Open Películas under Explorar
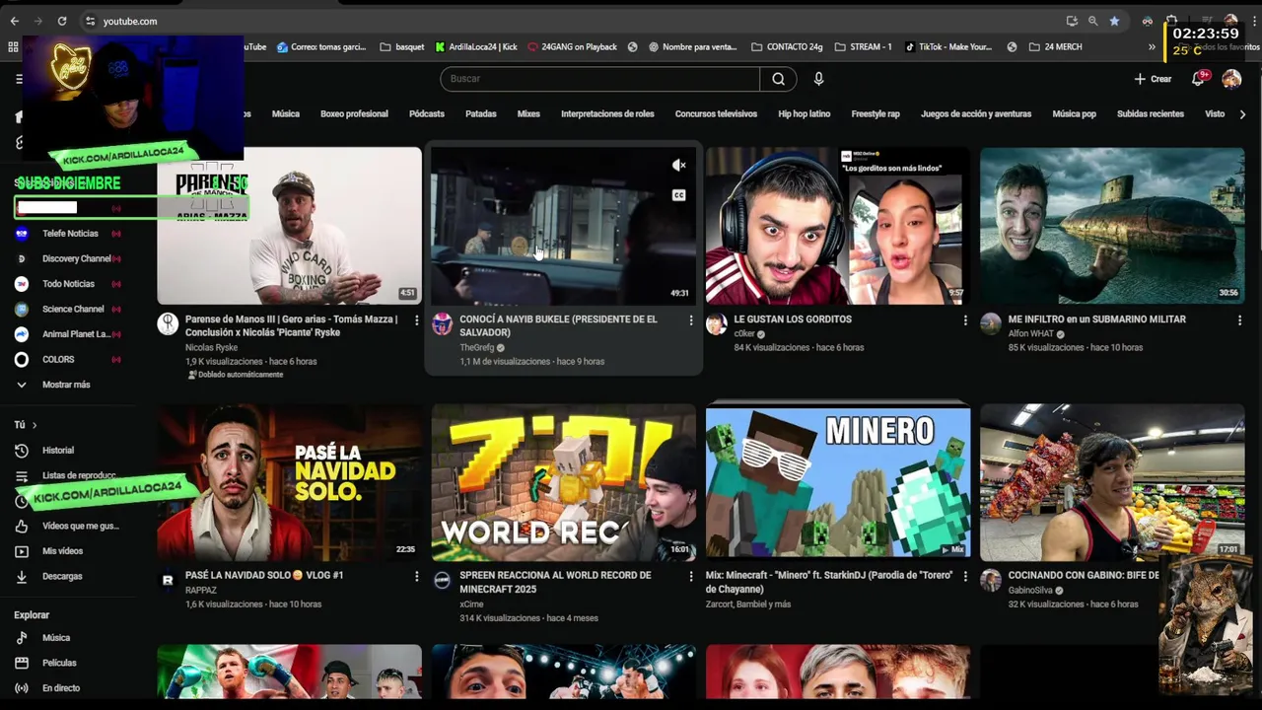 59,663
